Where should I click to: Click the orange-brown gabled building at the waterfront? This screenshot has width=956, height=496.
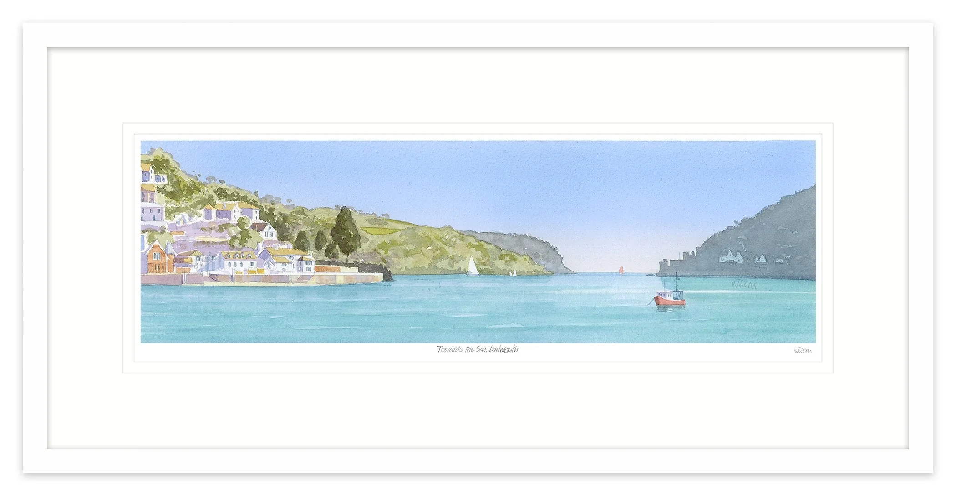[157, 259]
